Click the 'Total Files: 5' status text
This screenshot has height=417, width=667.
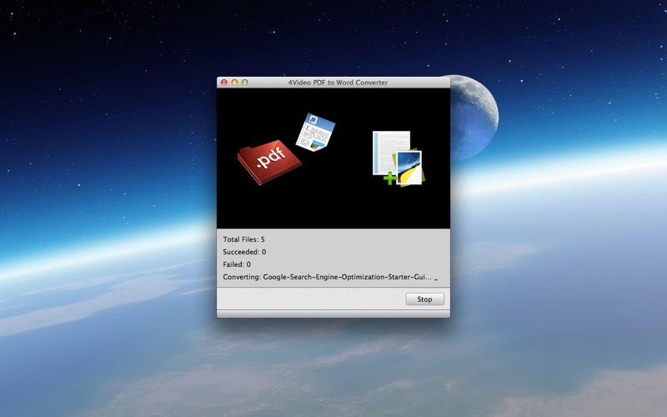coord(243,239)
